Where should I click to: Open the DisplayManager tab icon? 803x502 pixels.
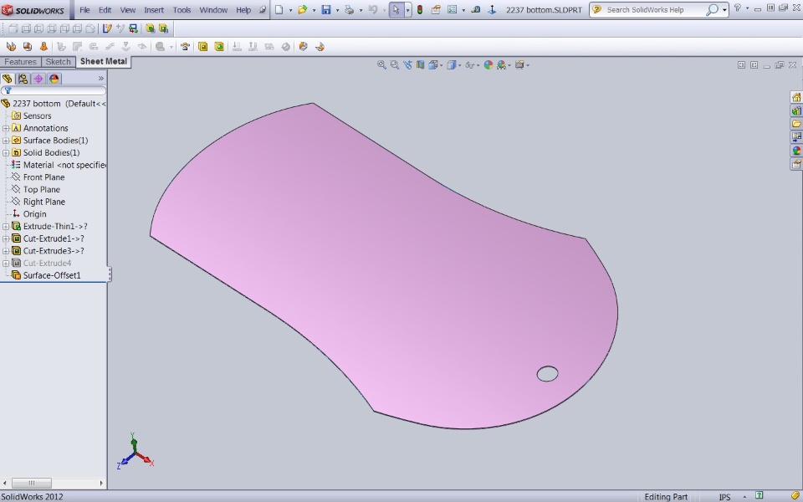(54, 79)
